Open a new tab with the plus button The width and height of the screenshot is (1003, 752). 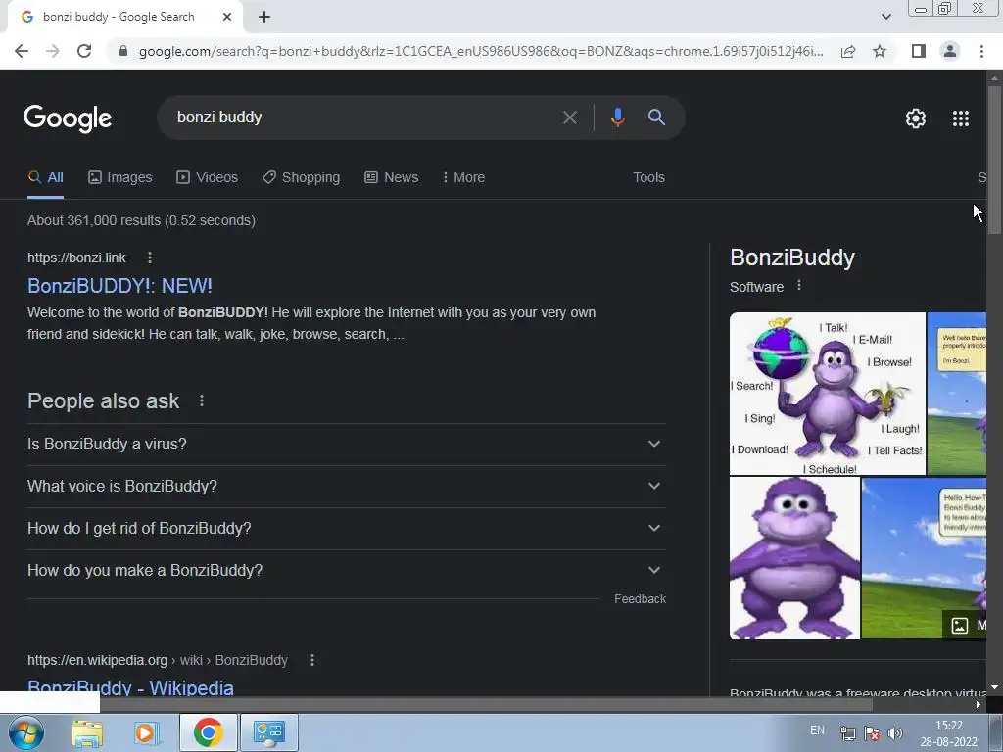tap(264, 18)
